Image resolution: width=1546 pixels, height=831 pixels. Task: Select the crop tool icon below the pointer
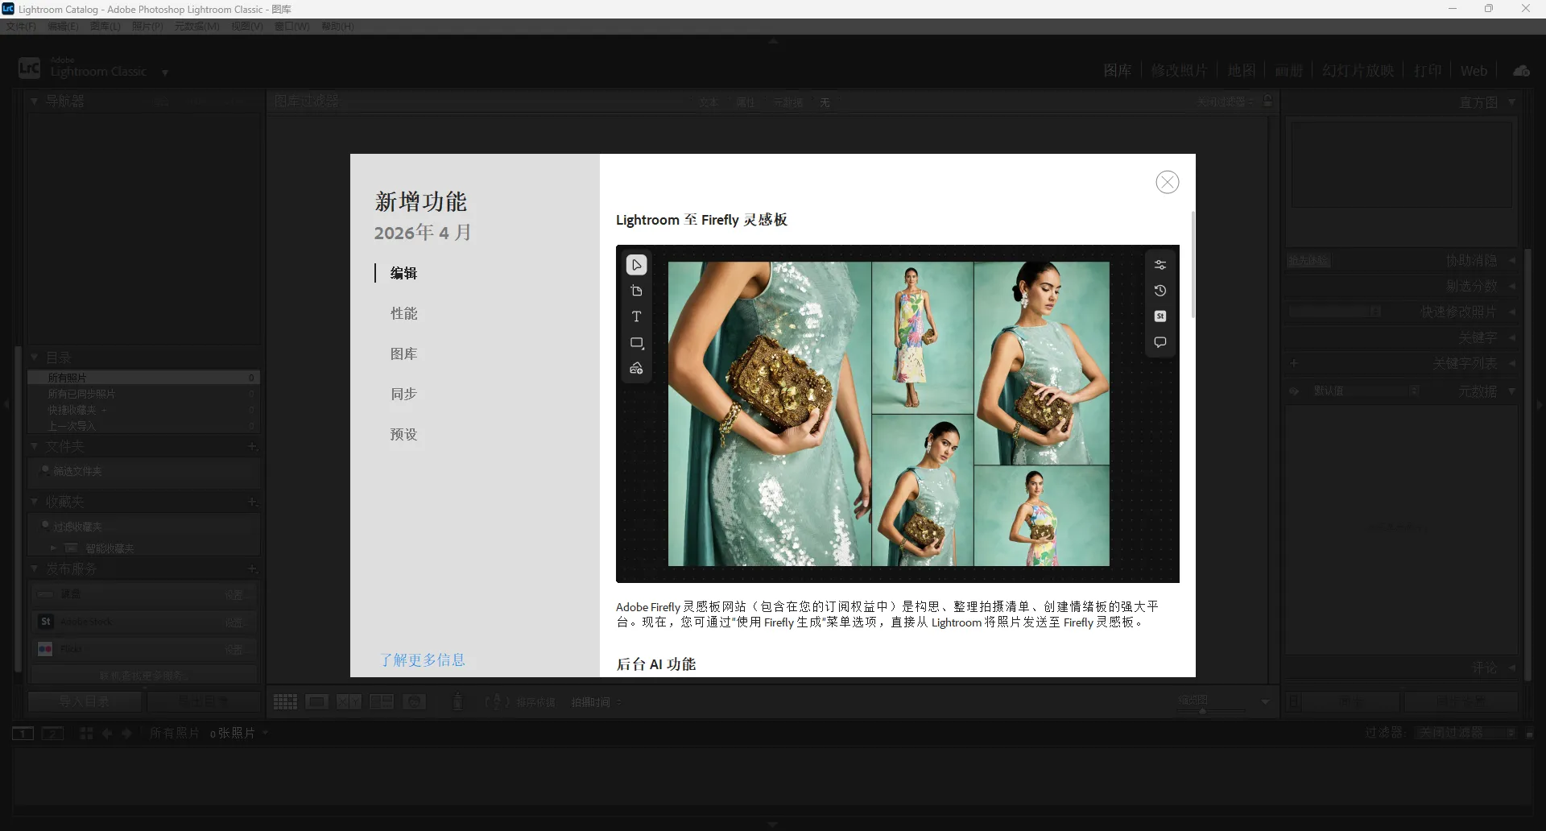(x=636, y=291)
